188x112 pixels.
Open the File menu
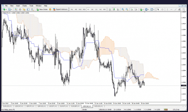pos(6,6)
